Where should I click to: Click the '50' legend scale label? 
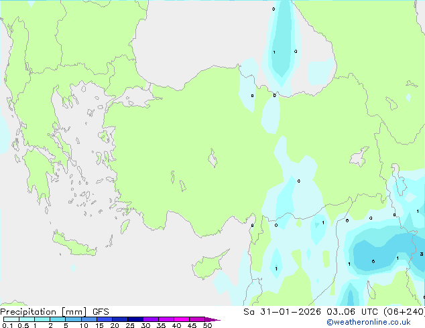(x=208, y=325)
